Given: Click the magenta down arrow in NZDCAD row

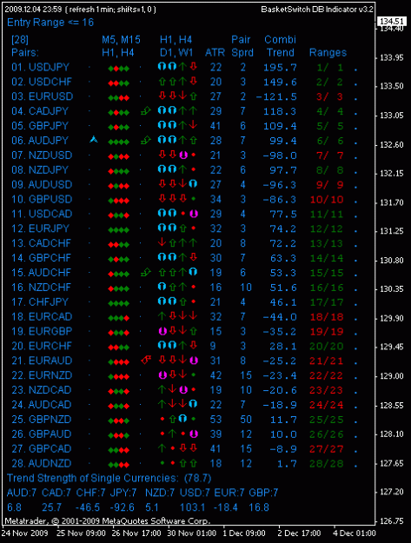Looking at the screenshot, I should [183, 390].
